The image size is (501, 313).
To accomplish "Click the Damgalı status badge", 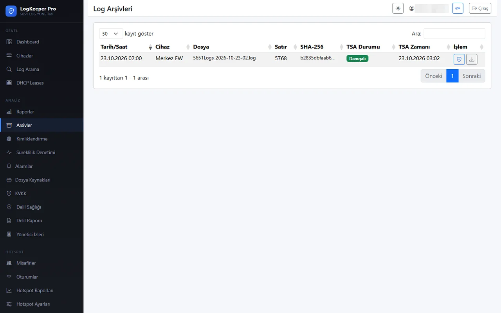I will tap(357, 59).
